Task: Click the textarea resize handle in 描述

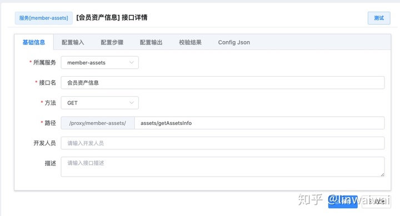Action: [x=382, y=175]
